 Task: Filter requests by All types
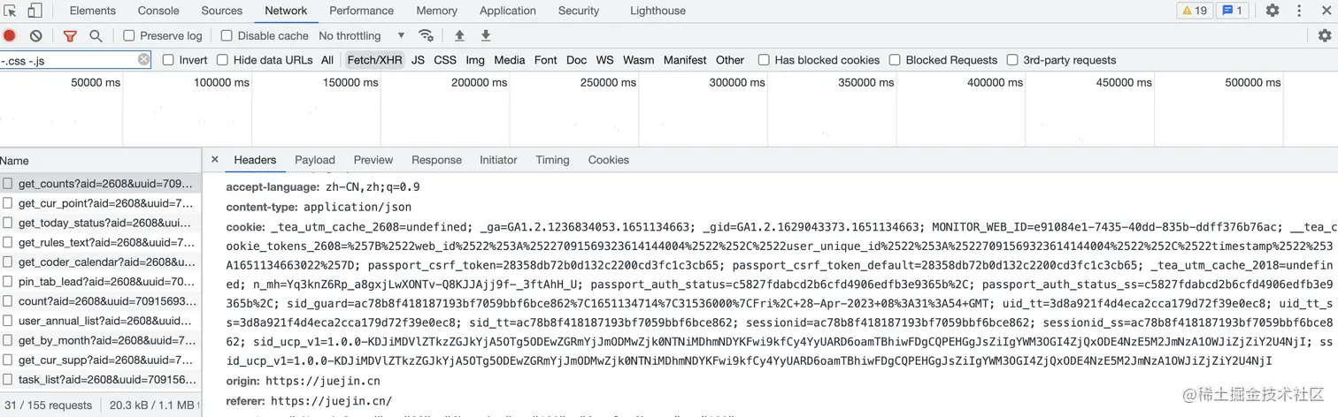(327, 60)
